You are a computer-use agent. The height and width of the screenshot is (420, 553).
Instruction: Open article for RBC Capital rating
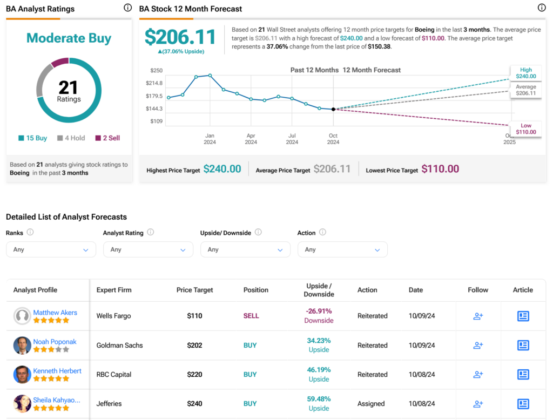point(523,375)
